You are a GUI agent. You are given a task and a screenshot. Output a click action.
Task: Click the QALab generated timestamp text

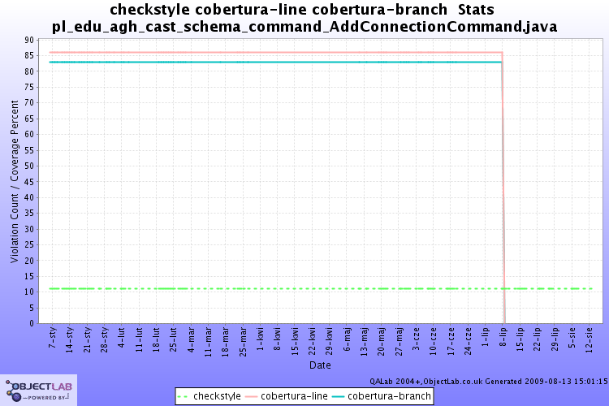pos(489,382)
